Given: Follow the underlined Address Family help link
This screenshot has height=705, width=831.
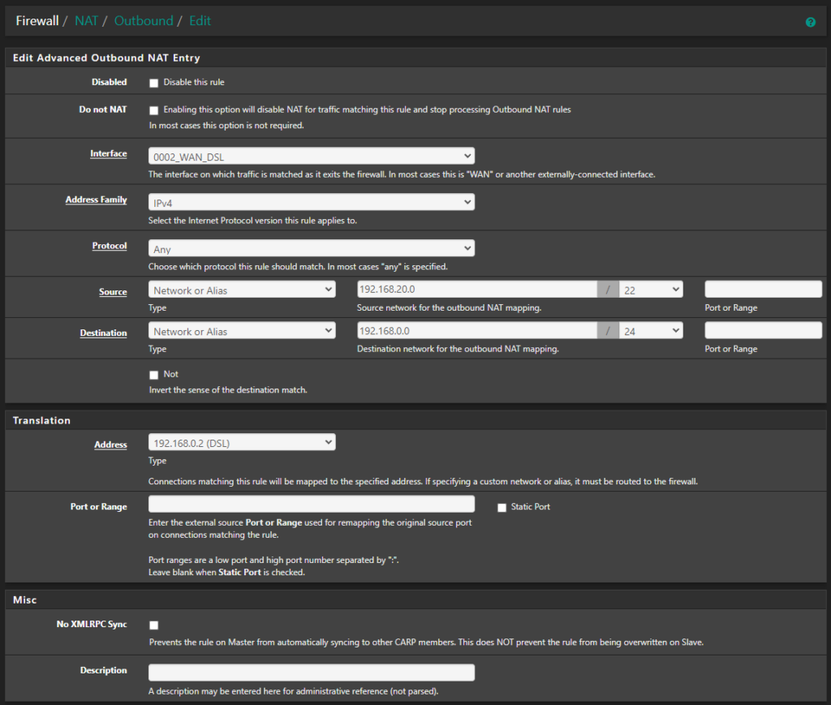Looking at the screenshot, I should [96, 200].
